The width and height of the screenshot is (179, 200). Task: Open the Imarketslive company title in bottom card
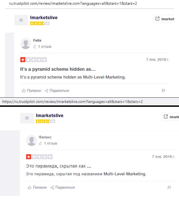pos(49,115)
